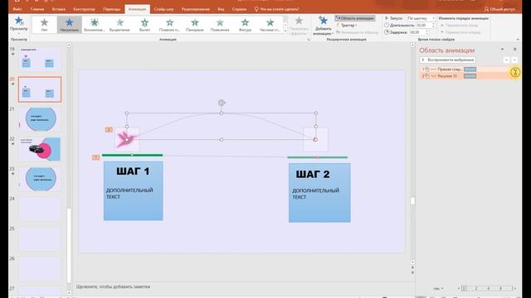
Task: Click the Общий доступ share button
Action: (x=499, y=9)
